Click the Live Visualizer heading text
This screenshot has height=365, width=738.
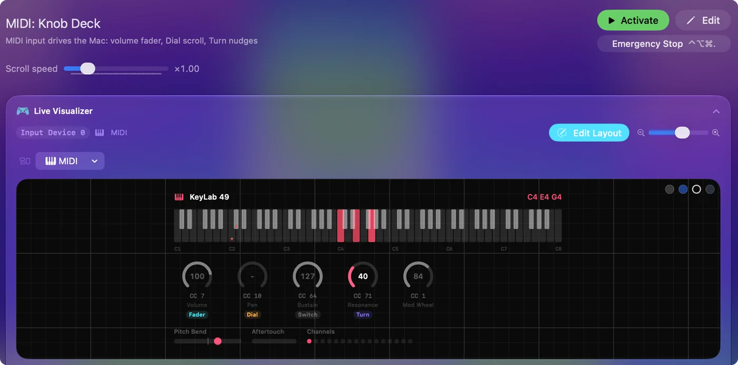(63, 111)
